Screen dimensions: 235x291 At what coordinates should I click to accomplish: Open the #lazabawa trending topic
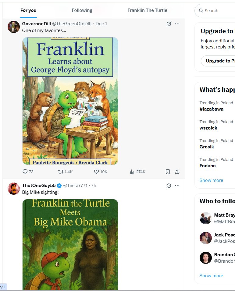pos(212,109)
